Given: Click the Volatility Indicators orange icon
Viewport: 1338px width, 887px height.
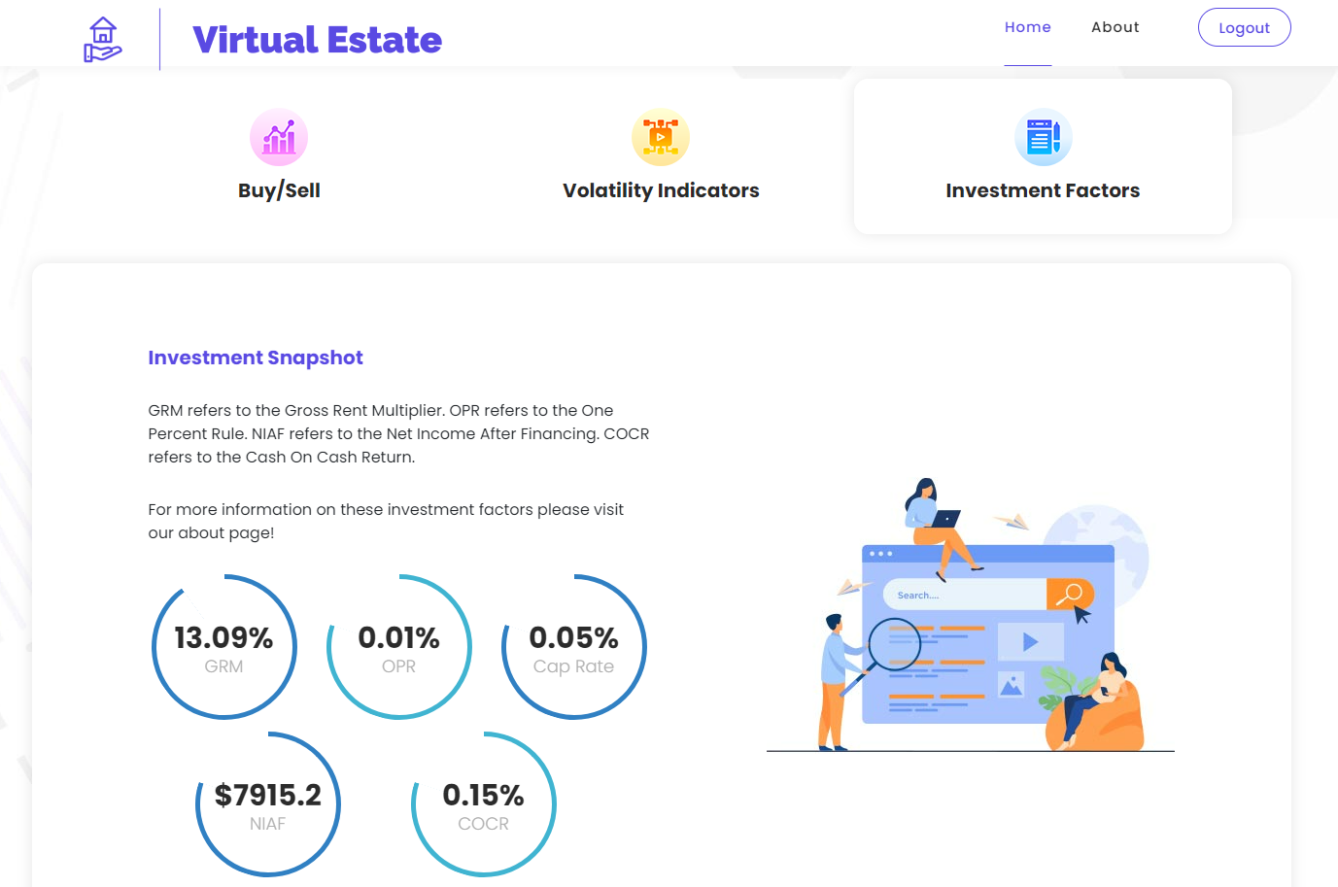Looking at the screenshot, I should 661,137.
